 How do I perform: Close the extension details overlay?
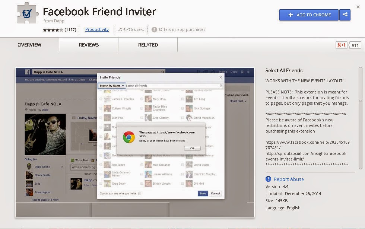click(358, 7)
